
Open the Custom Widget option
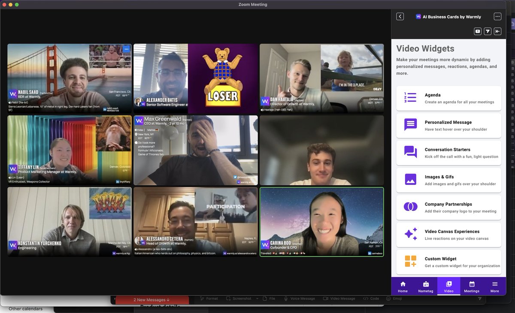click(x=448, y=262)
